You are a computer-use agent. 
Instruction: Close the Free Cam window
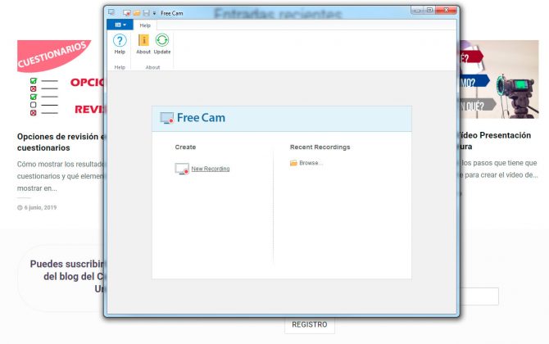click(x=446, y=10)
